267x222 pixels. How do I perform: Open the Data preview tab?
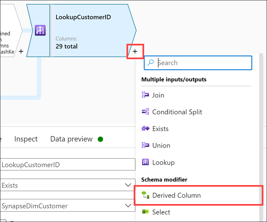click(71, 139)
